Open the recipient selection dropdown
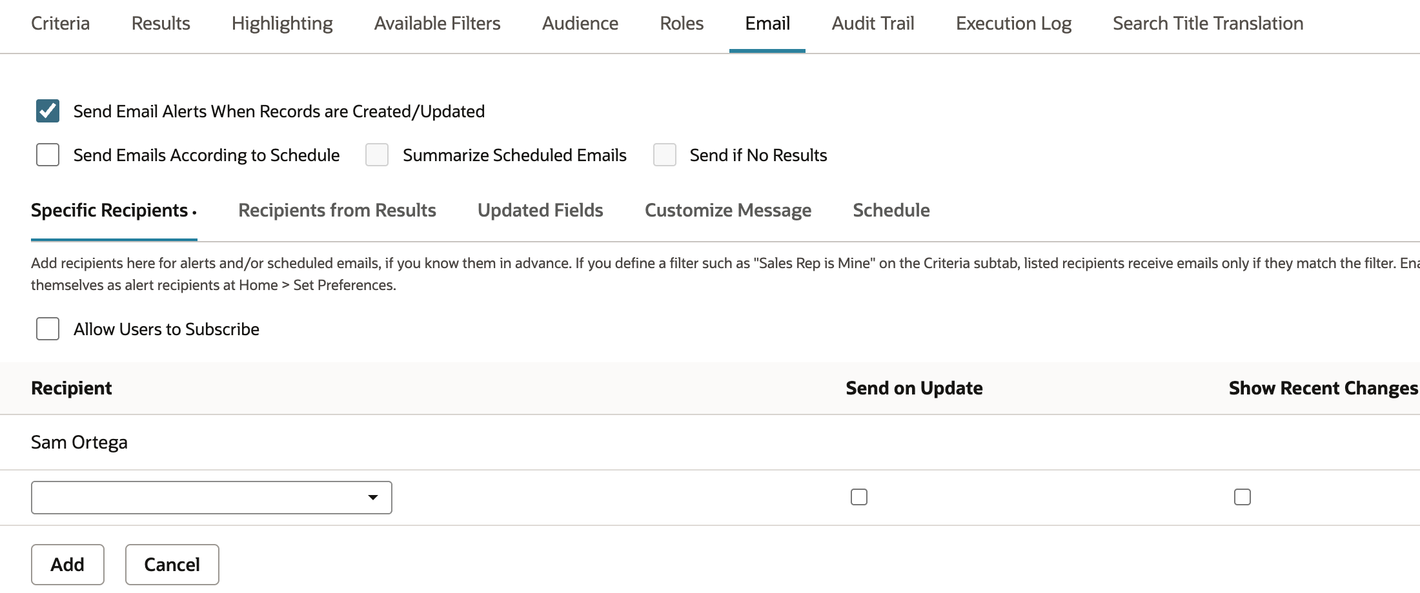 click(x=212, y=498)
